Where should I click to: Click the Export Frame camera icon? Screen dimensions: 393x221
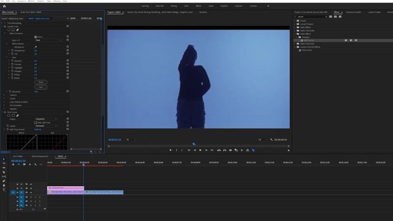230,150
